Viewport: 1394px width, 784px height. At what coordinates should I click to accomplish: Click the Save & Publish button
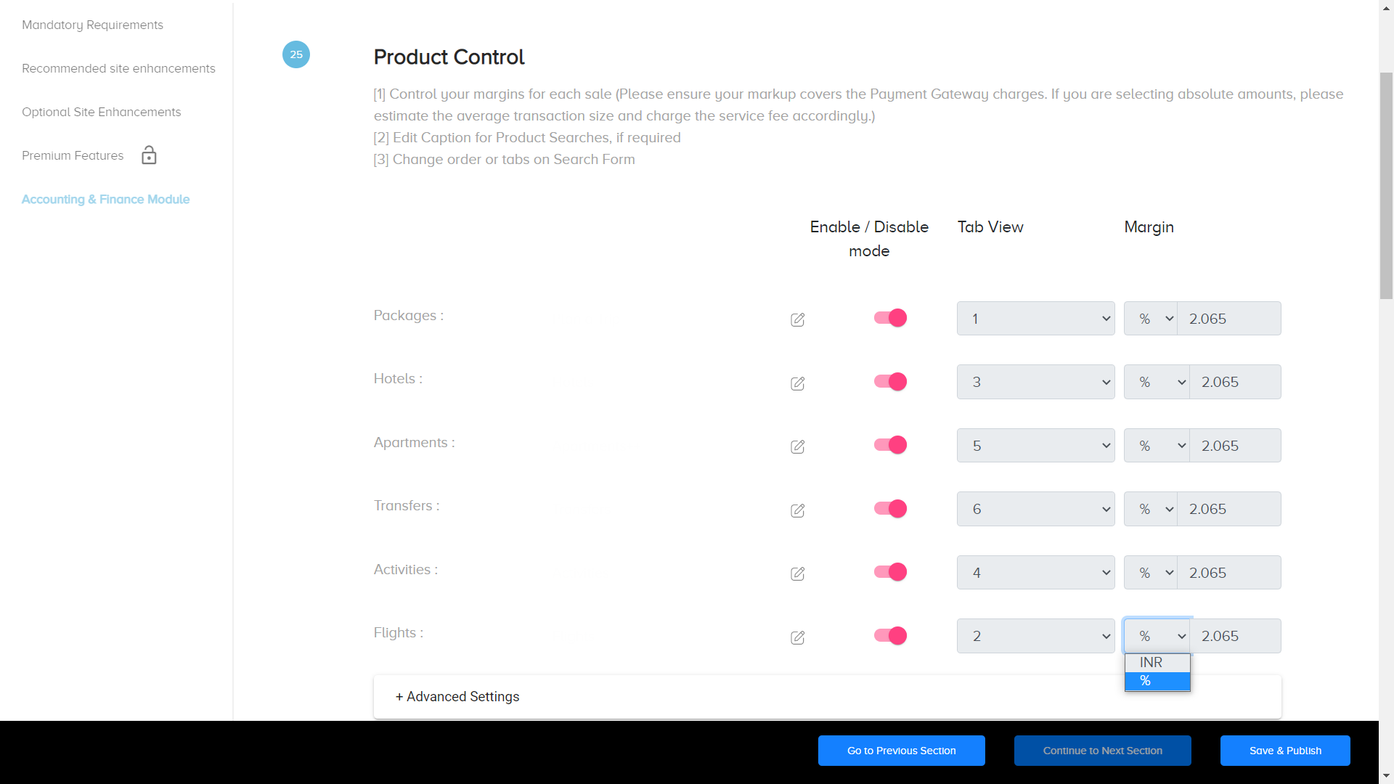click(1285, 751)
